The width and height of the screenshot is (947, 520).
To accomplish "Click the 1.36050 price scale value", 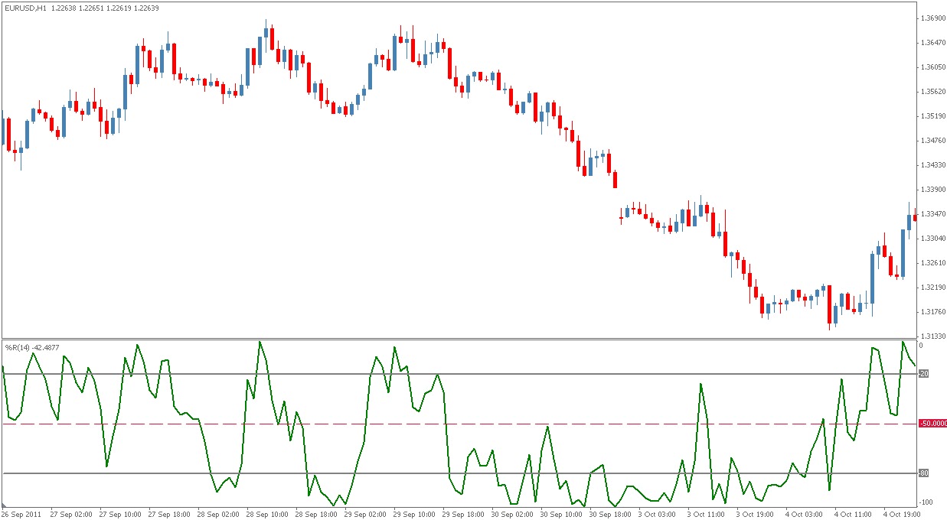I will [x=932, y=67].
